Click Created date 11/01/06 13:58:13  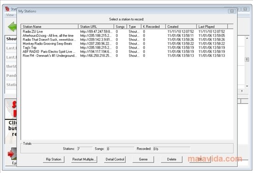pos(181,56)
